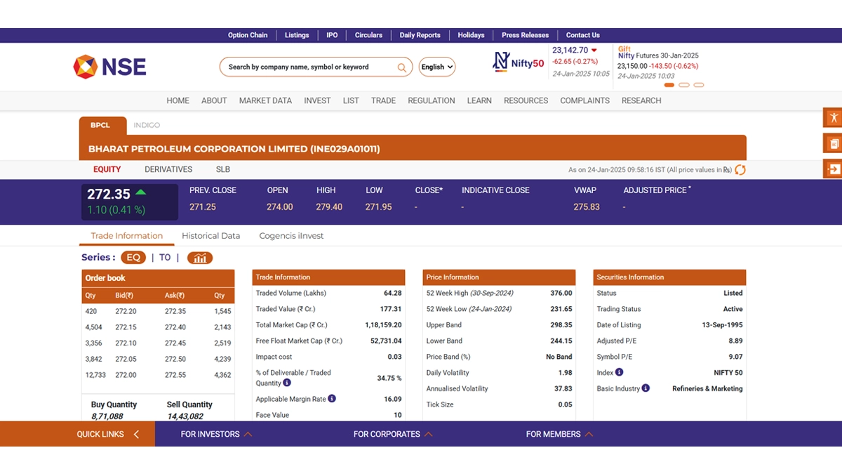Click the documents icon on right edge
Viewport: 842px width, 474px height.
click(x=833, y=143)
